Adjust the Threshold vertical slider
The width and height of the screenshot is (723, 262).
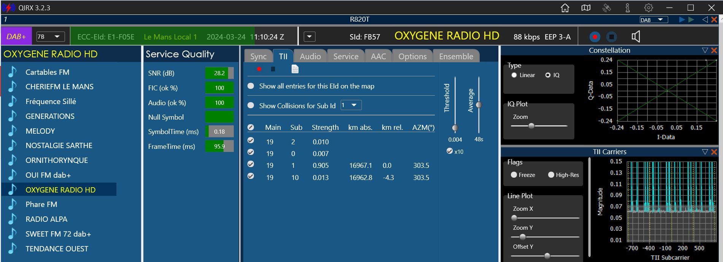point(455,128)
